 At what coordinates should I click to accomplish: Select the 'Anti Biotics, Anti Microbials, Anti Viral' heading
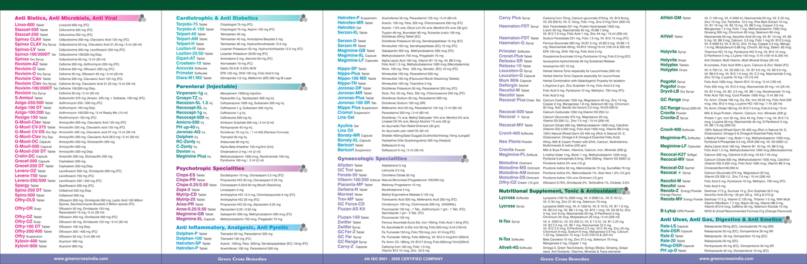65,19
